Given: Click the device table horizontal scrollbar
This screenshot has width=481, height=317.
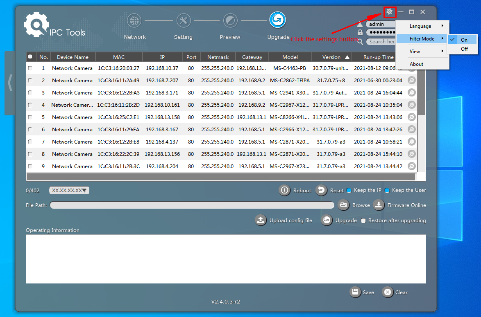Looking at the screenshot, I should point(221,176).
